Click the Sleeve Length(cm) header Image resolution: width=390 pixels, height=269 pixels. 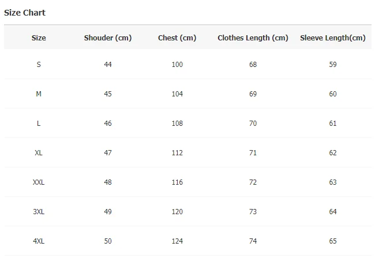pyautogui.click(x=333, y=38)
